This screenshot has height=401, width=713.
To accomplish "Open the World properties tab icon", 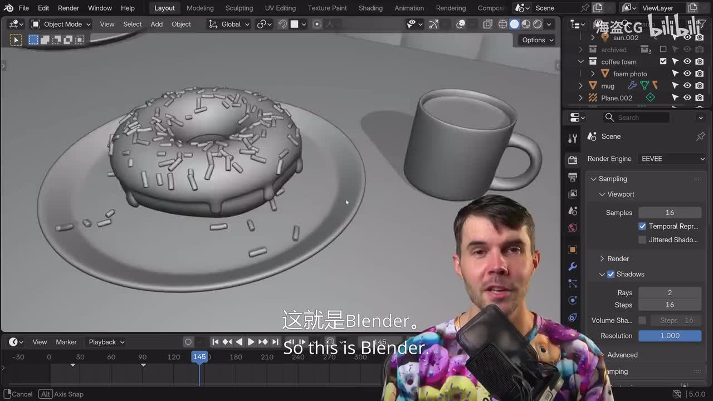I will click(573, 228).
